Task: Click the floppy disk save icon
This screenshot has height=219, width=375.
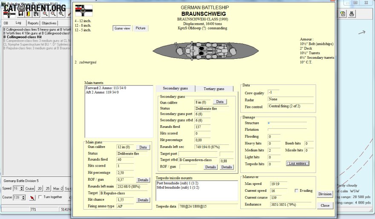Action: [x=21, y=14]
